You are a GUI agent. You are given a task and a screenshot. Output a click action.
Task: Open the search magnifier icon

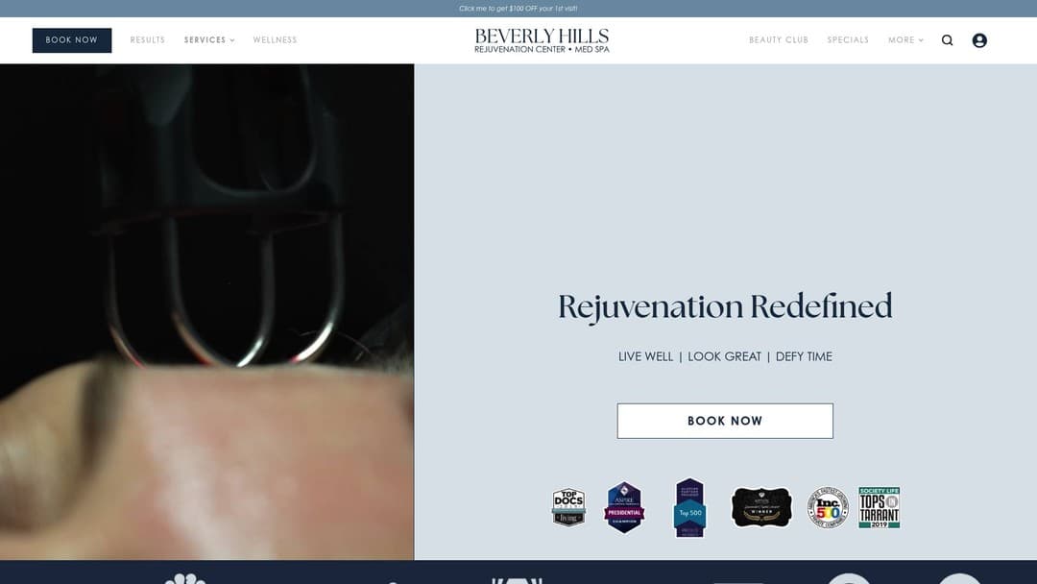[x=947, y=40]
